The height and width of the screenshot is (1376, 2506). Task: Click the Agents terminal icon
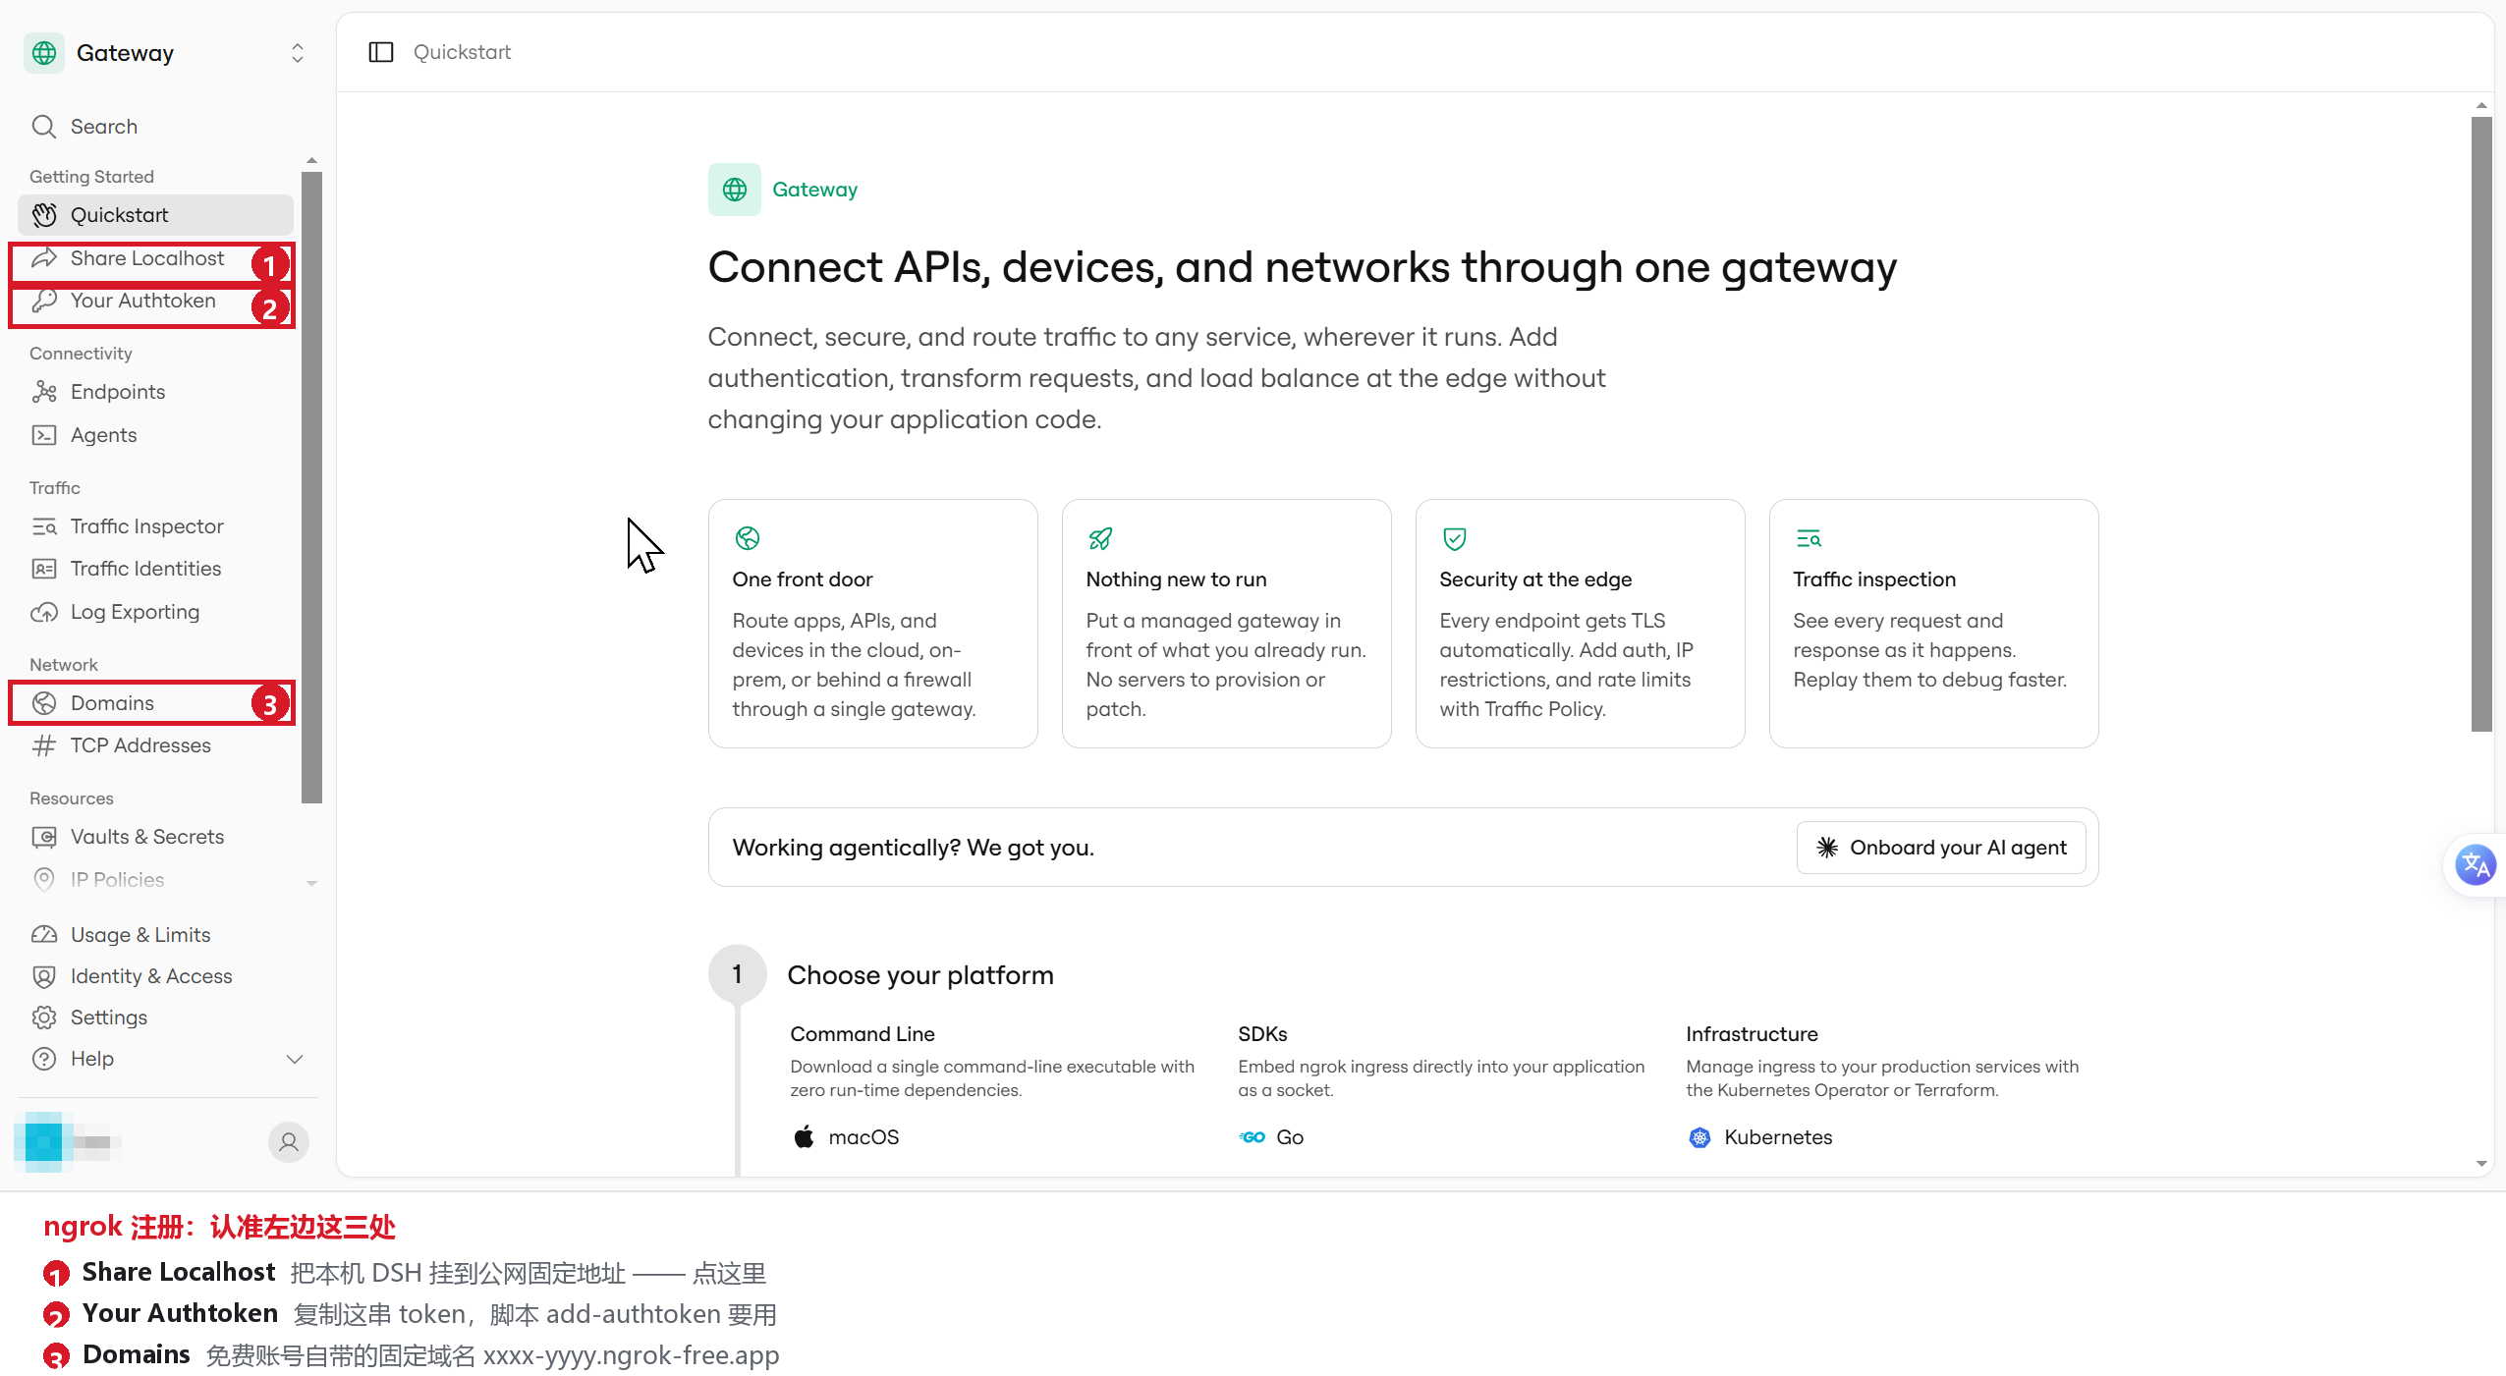click(x=44, y=435)
